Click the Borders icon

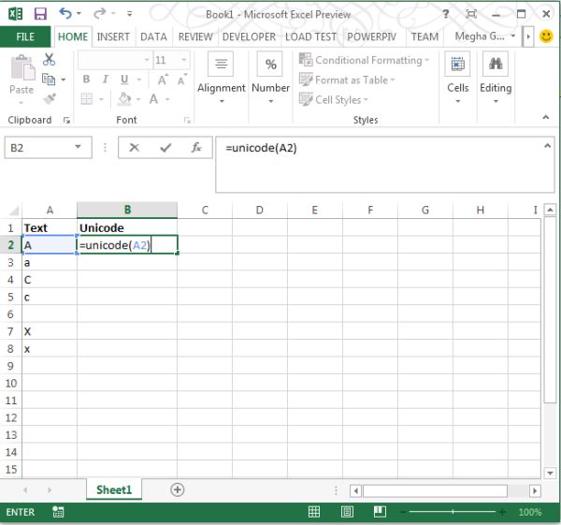[87, 98]
